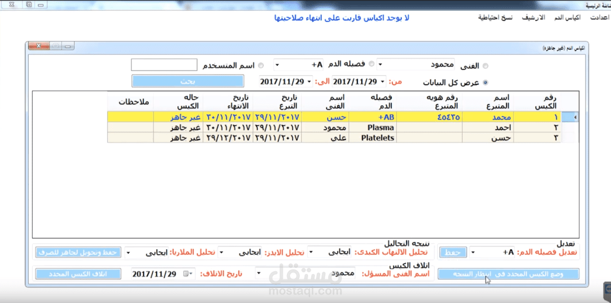This screenshot has width=611, height=303.
Task: Click the اتلاف الكيس المحدد button
Action: [x=78, y=273]
